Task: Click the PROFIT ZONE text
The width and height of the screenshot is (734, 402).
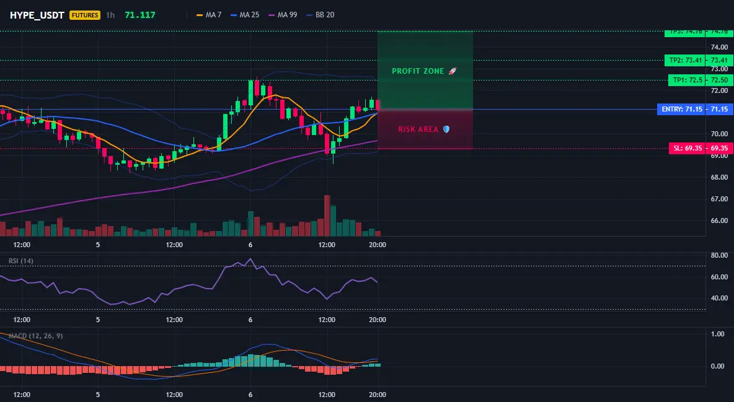Action: tap(418, 71)
